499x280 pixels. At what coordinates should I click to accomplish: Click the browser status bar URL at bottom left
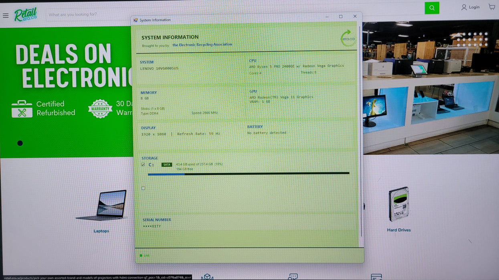click(96, 277)
